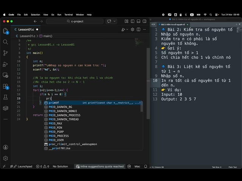Open the File menu
This screenshot has width=242, height=181.
tap(19, 15)
